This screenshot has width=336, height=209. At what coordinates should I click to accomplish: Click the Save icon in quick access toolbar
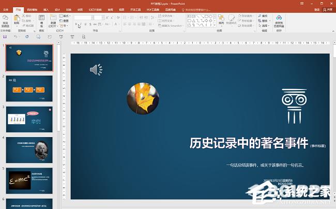click(x=5, y=37)
